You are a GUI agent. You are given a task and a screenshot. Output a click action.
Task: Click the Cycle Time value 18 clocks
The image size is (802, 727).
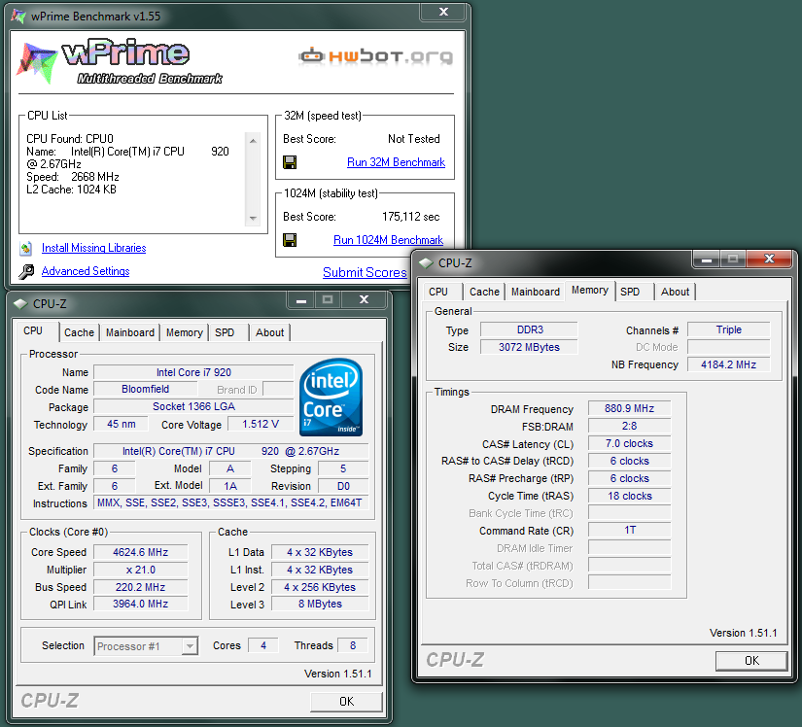tap(630, 497)
